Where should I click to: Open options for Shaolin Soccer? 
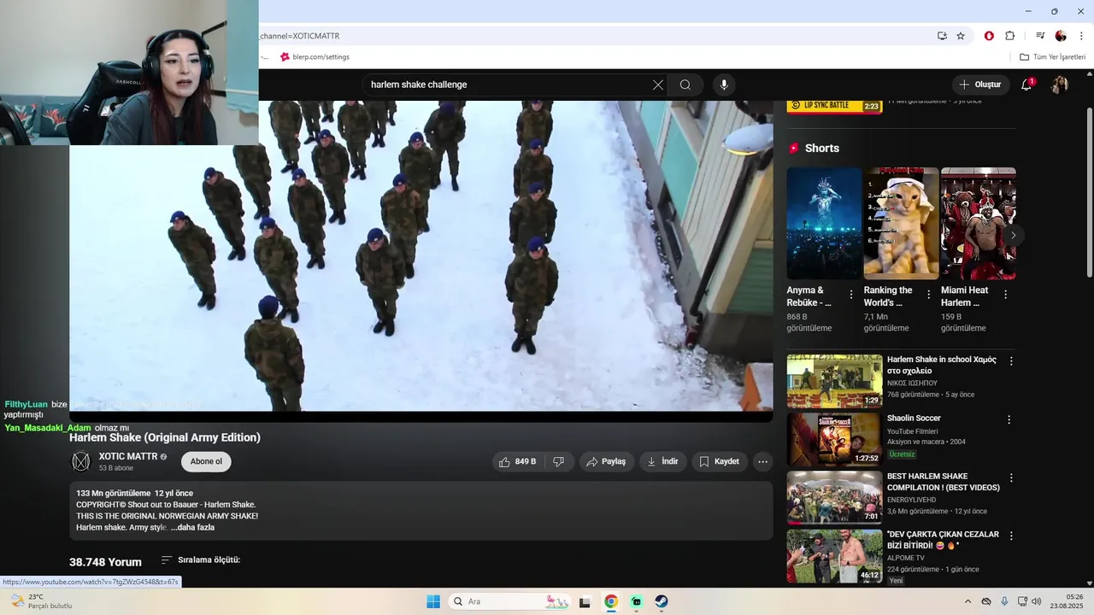coord(1009,419)
